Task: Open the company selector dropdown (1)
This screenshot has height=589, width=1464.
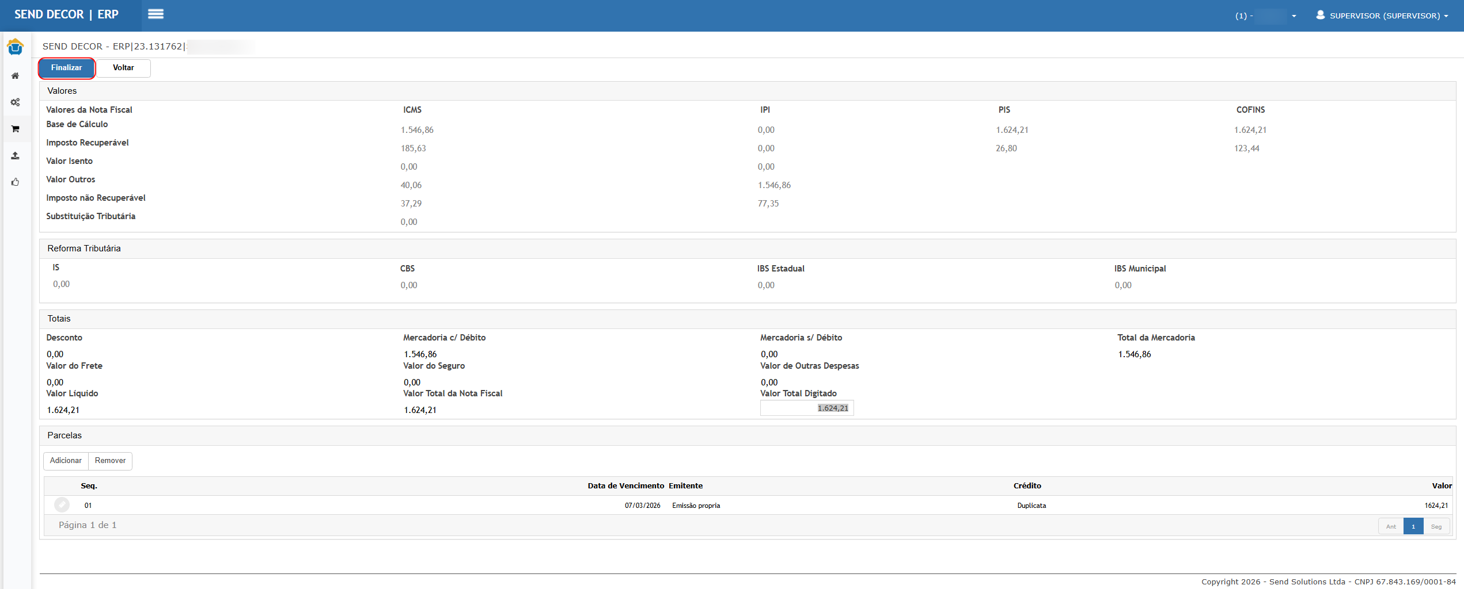Action: point(1265,16)
